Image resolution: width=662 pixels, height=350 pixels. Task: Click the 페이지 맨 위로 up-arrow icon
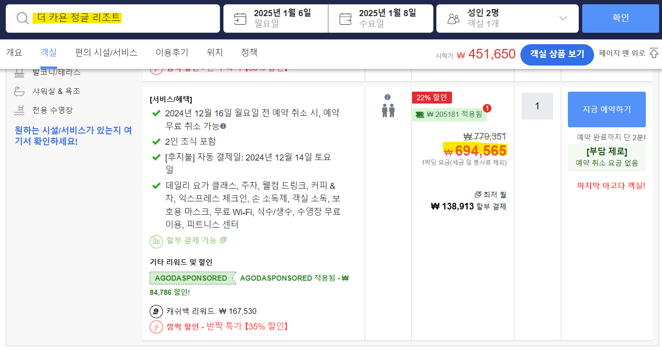(654, 53)
